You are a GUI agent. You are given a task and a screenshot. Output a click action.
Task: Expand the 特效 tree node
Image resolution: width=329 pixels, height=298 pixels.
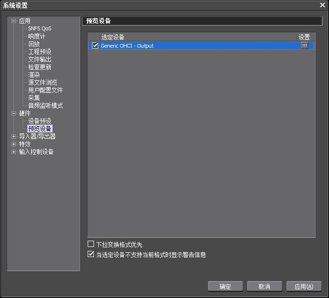click(x=13, y=144)
